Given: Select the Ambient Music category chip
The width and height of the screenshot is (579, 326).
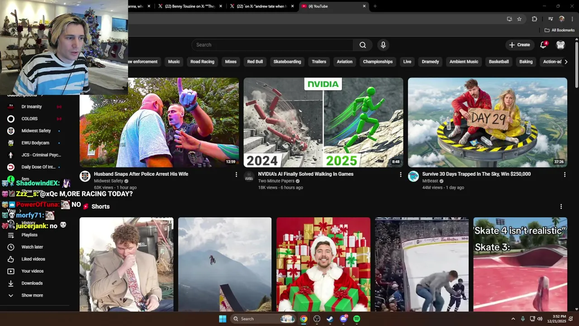Looking at the screenshot, I should click(x=464, y=62).
